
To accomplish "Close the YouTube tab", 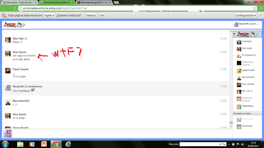I will 110,2.
